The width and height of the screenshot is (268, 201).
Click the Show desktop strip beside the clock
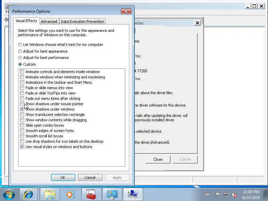tap(266, 194)
